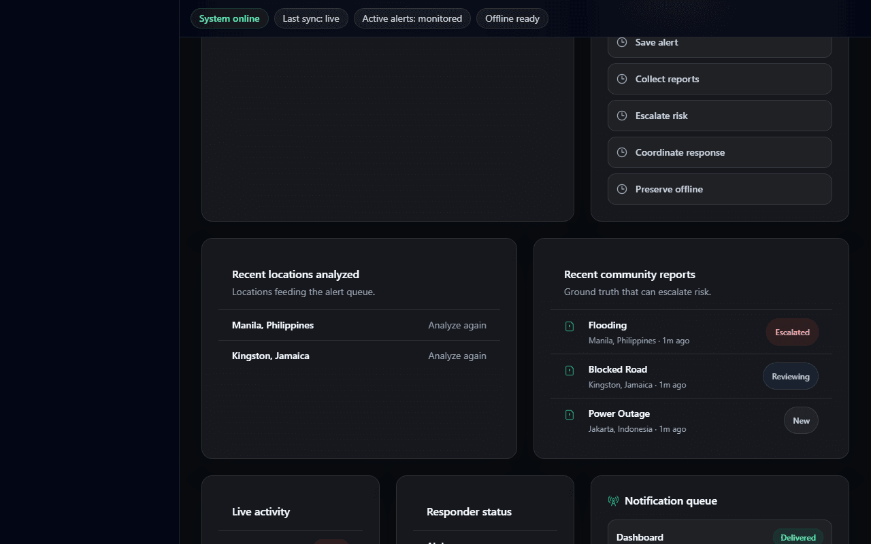Click the report icon next to Flooding
Image resolution: width=871 pixels, height=544 pixels.
click(x=570, y=326)
